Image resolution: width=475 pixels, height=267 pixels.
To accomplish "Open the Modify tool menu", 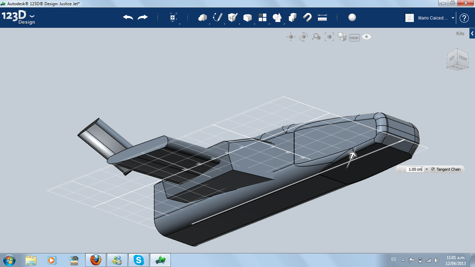I will click(248, 18).
